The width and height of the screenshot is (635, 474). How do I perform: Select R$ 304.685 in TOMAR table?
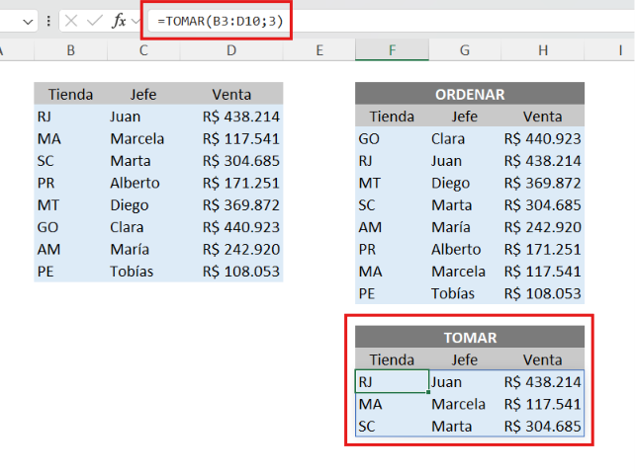pos(543,426)
